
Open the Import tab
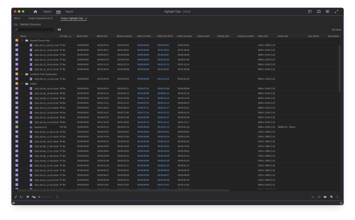[47, 11]
